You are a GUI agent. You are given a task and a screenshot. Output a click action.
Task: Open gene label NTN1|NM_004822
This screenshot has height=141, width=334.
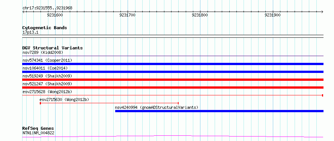(38, 133)
